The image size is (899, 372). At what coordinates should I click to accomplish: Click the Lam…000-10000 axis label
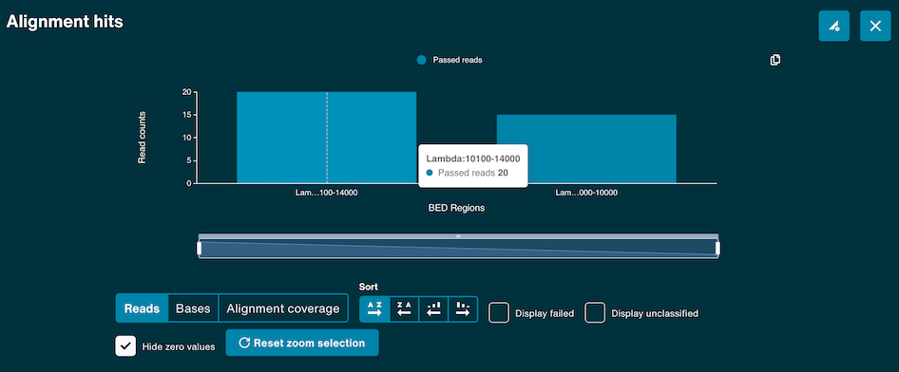586,193
